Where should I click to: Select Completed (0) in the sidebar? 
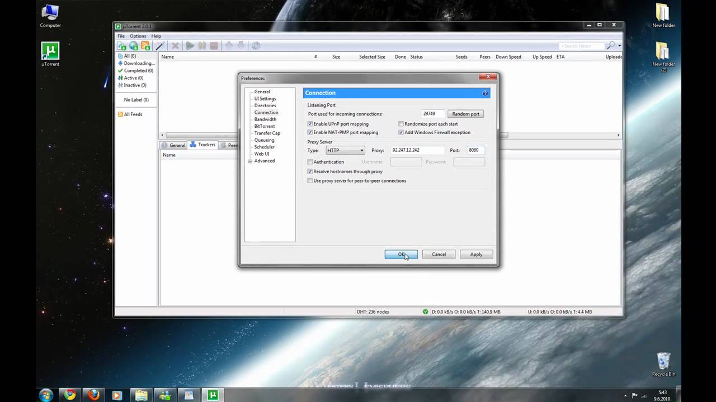click(135, 71)
